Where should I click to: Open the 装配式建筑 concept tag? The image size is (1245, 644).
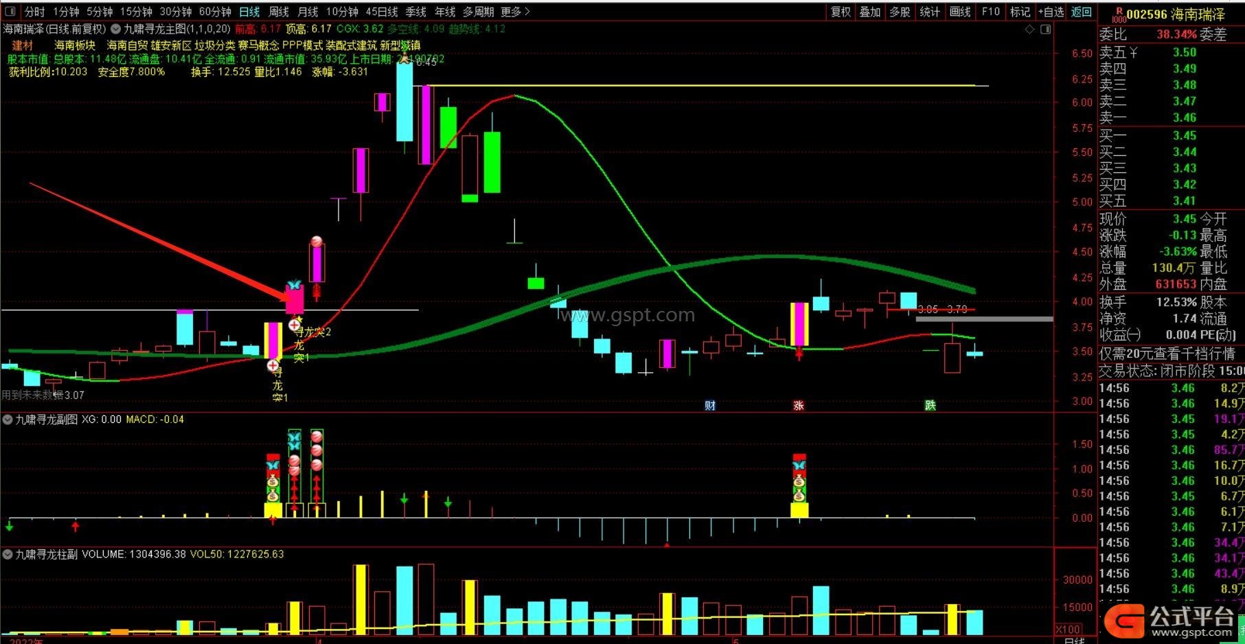(352, 45)
